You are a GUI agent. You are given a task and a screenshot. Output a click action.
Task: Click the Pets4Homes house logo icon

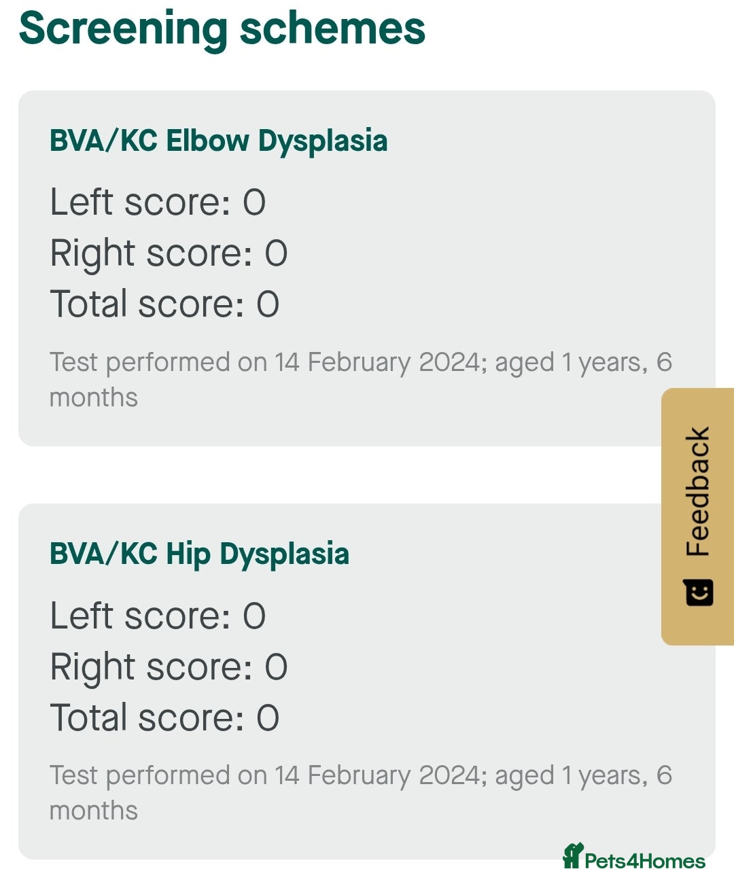(x=573, y=855)
